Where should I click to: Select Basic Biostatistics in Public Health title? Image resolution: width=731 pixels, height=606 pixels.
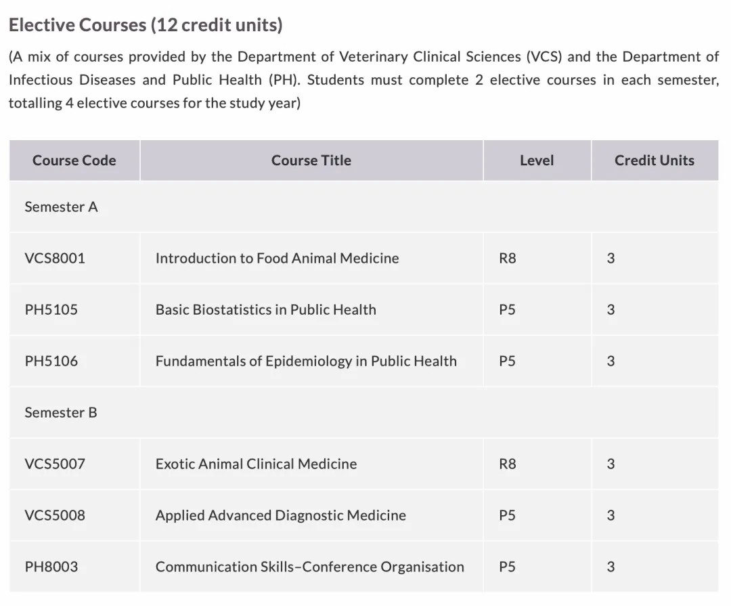point(266,309)
